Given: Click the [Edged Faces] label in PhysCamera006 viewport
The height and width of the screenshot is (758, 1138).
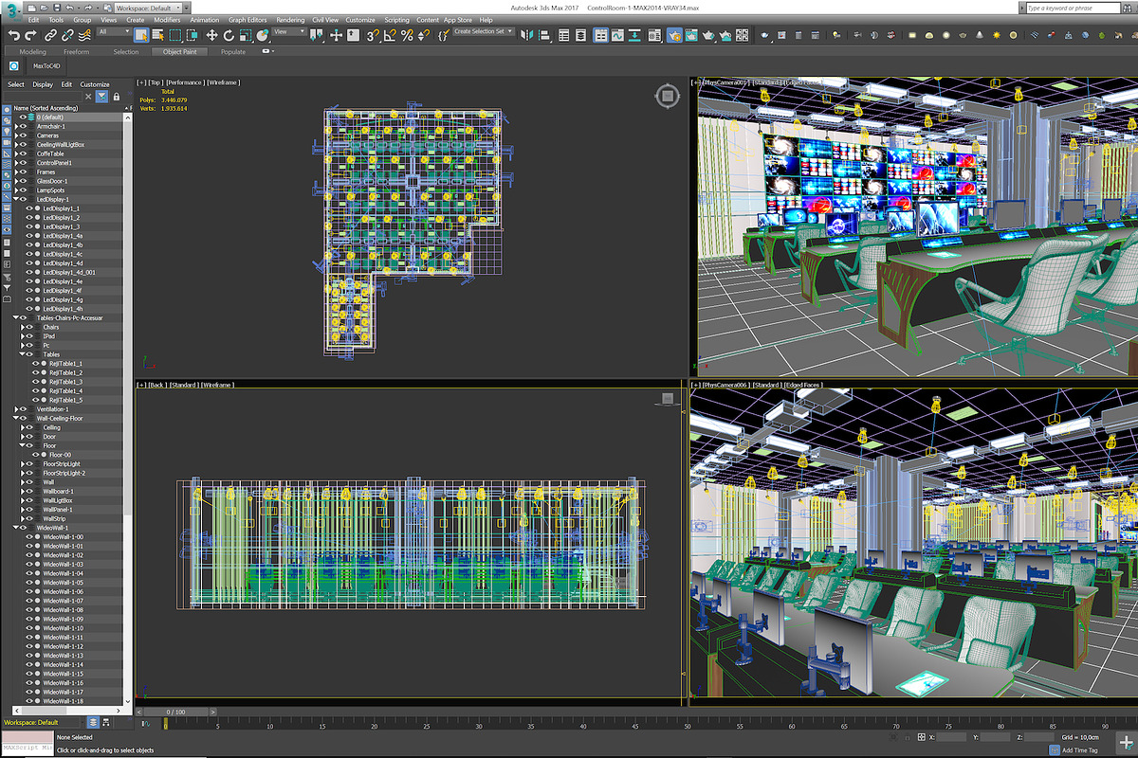Looking at the screenshot, I should (801, 385).
